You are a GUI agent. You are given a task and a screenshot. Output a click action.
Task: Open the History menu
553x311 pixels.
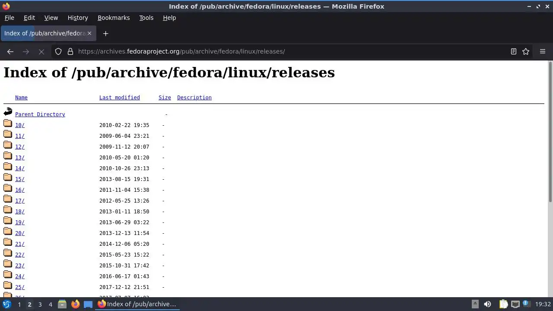78,18
